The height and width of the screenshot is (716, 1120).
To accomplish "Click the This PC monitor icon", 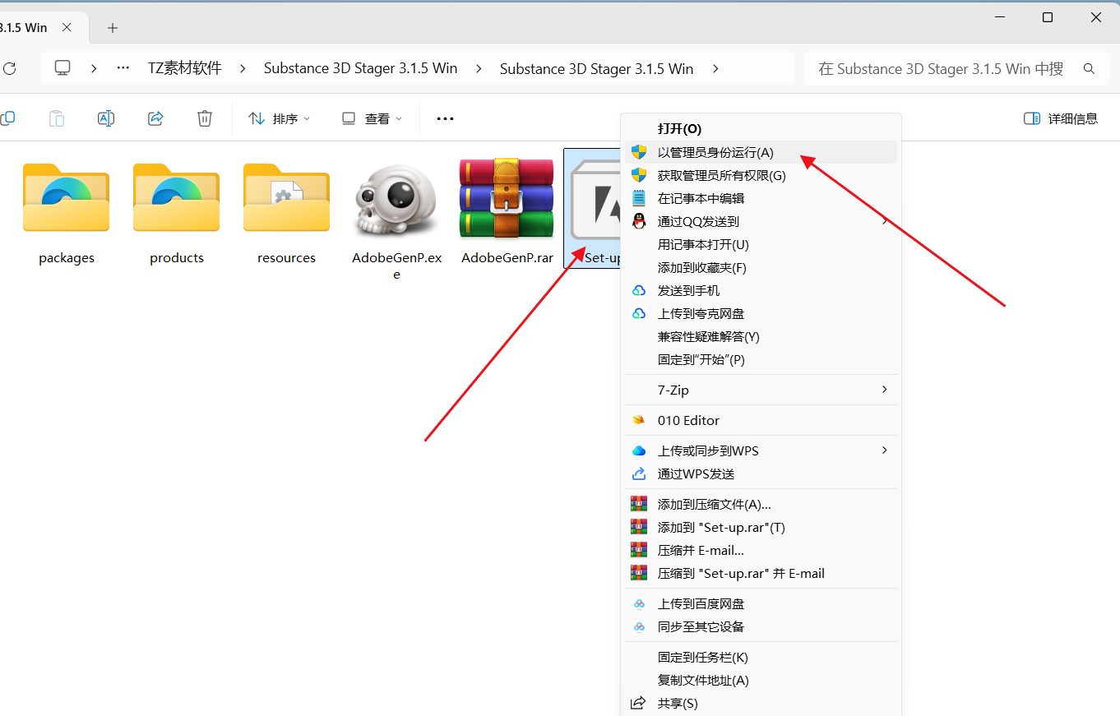I will tap(62, 68).
